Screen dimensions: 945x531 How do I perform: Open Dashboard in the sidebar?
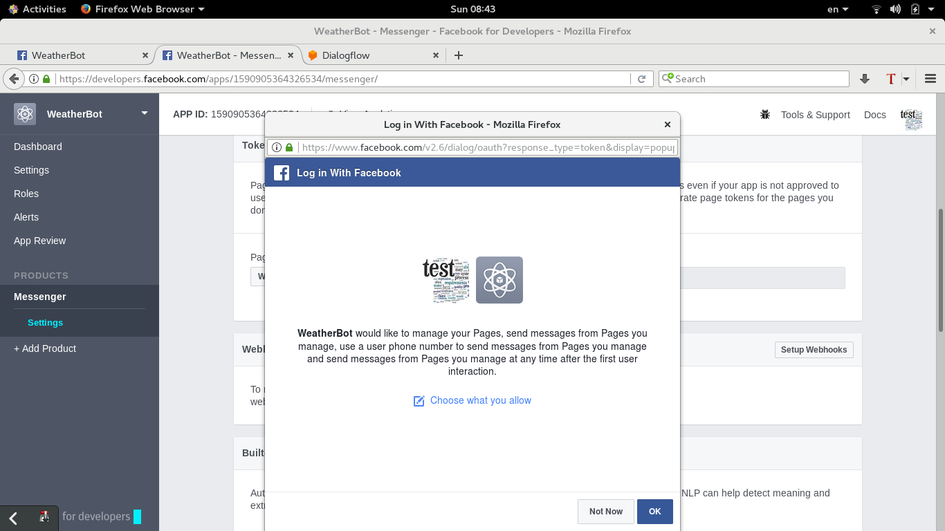pyautogui.click(x=38, y=147)
